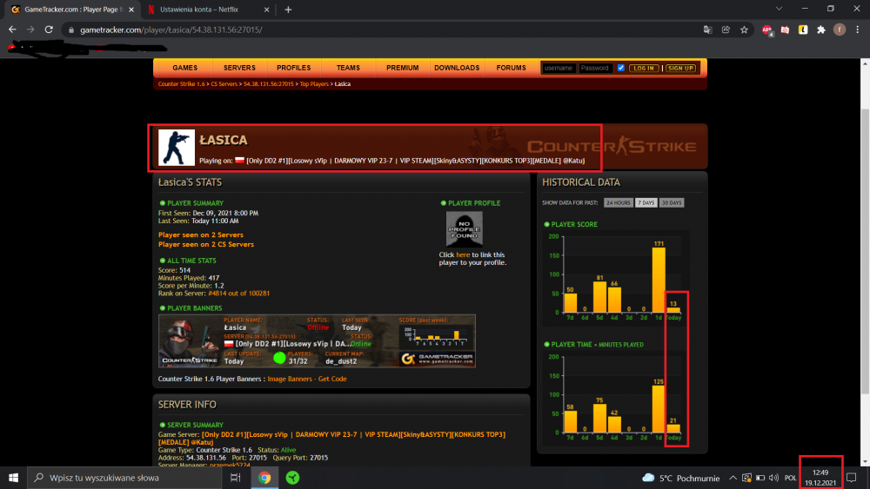The height and width of the screenshot is (489, 870).
Task: Switch to the Ustawienia konta Netflix tab
Action: 209,10
